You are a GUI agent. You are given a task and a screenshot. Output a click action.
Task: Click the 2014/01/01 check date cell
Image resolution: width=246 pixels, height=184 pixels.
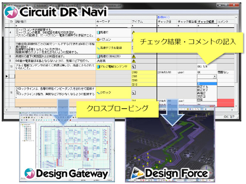click(167, 72)
